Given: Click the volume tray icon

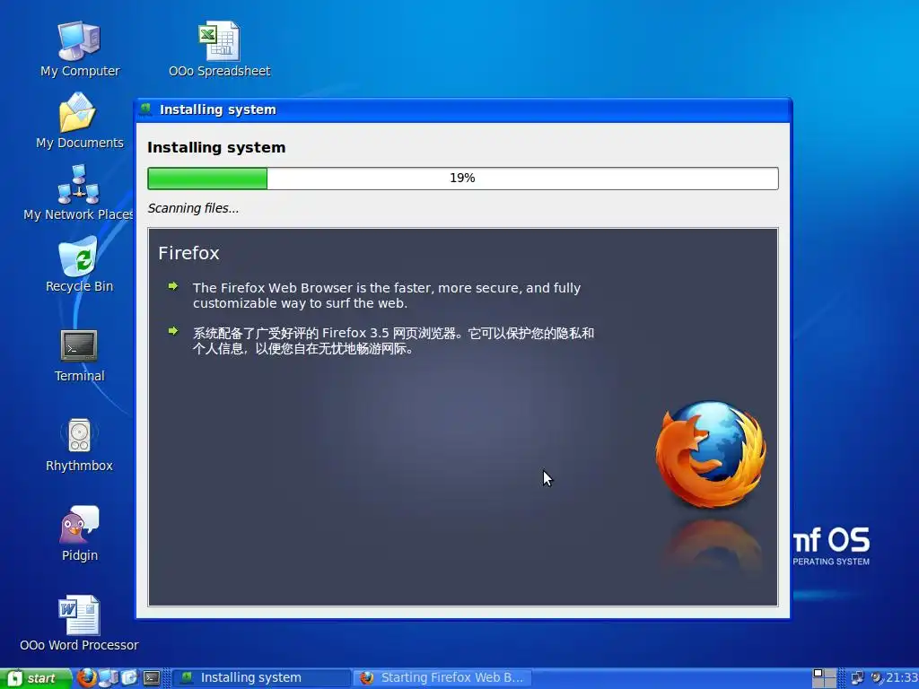Looking at the screenshot, I should coord(877,678).
